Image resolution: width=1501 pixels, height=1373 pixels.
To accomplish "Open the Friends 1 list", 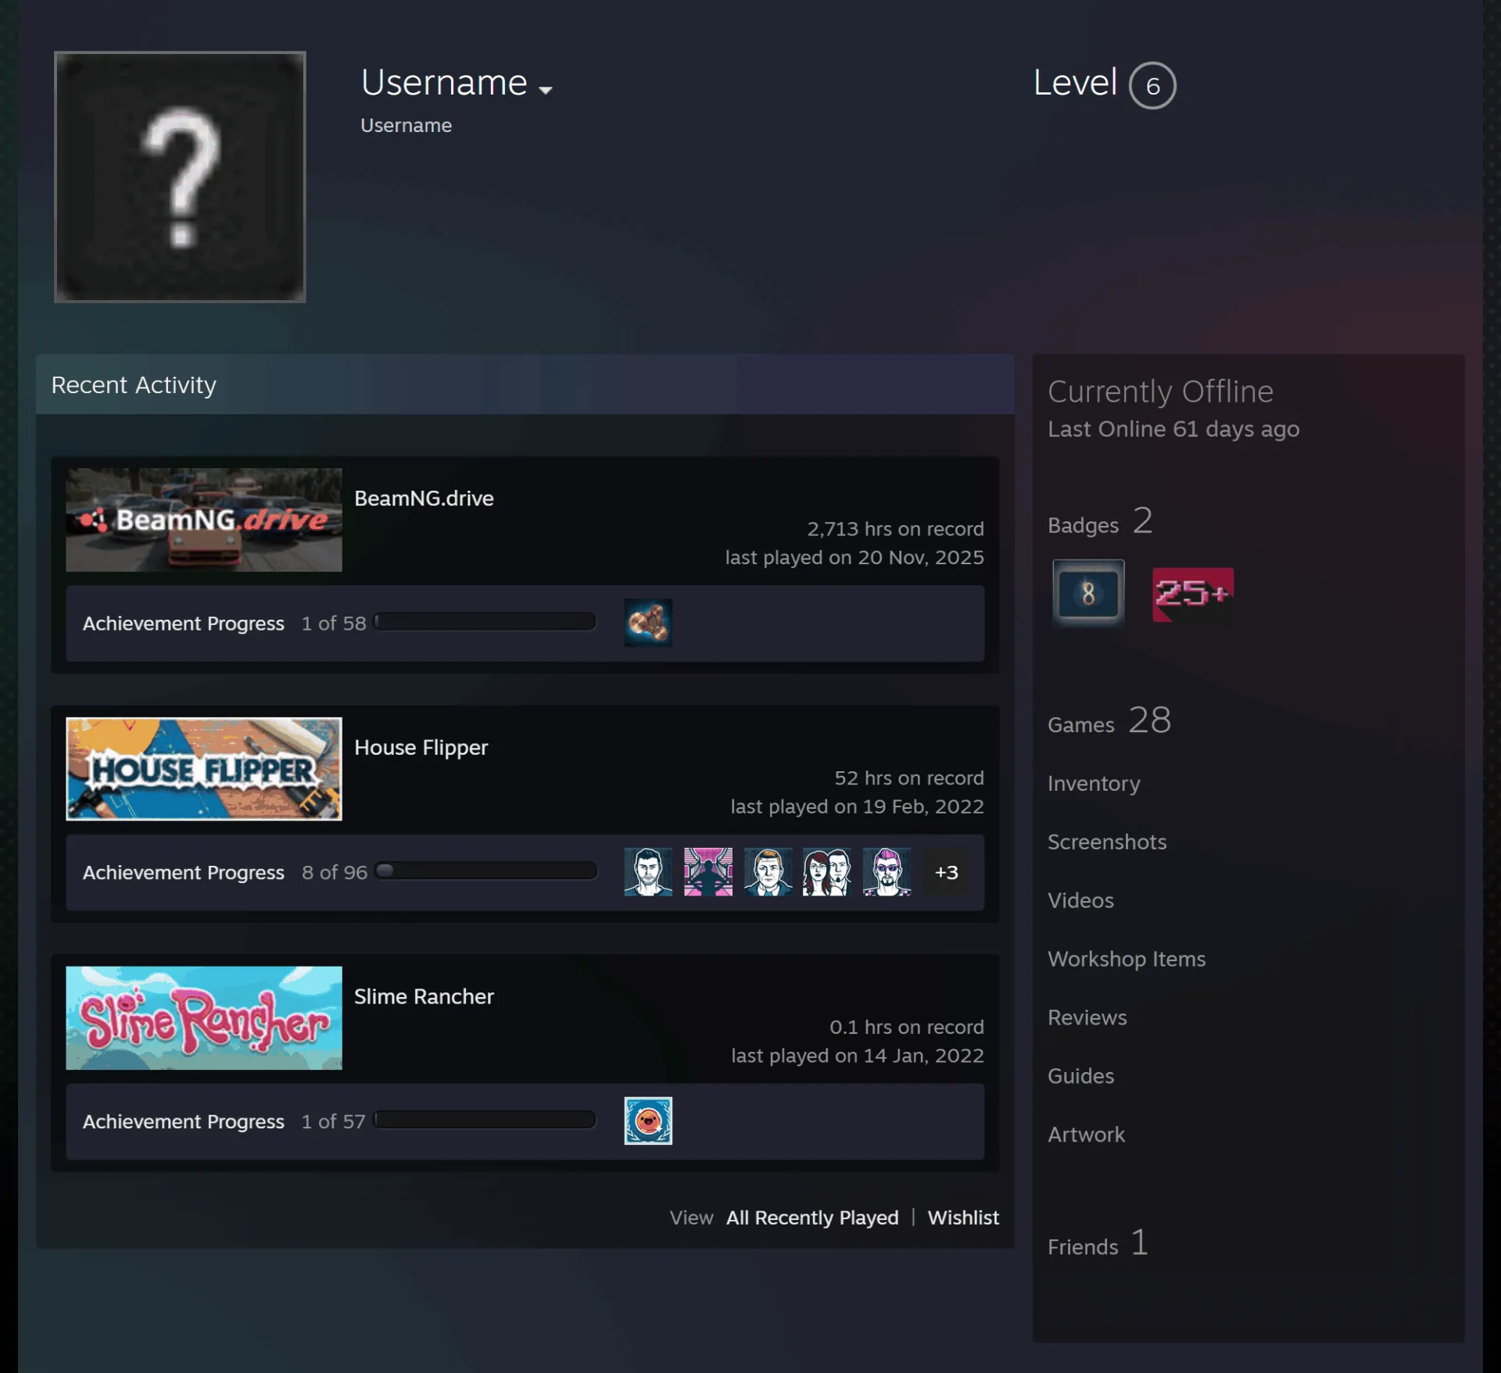I will tap(1098, 1243).
